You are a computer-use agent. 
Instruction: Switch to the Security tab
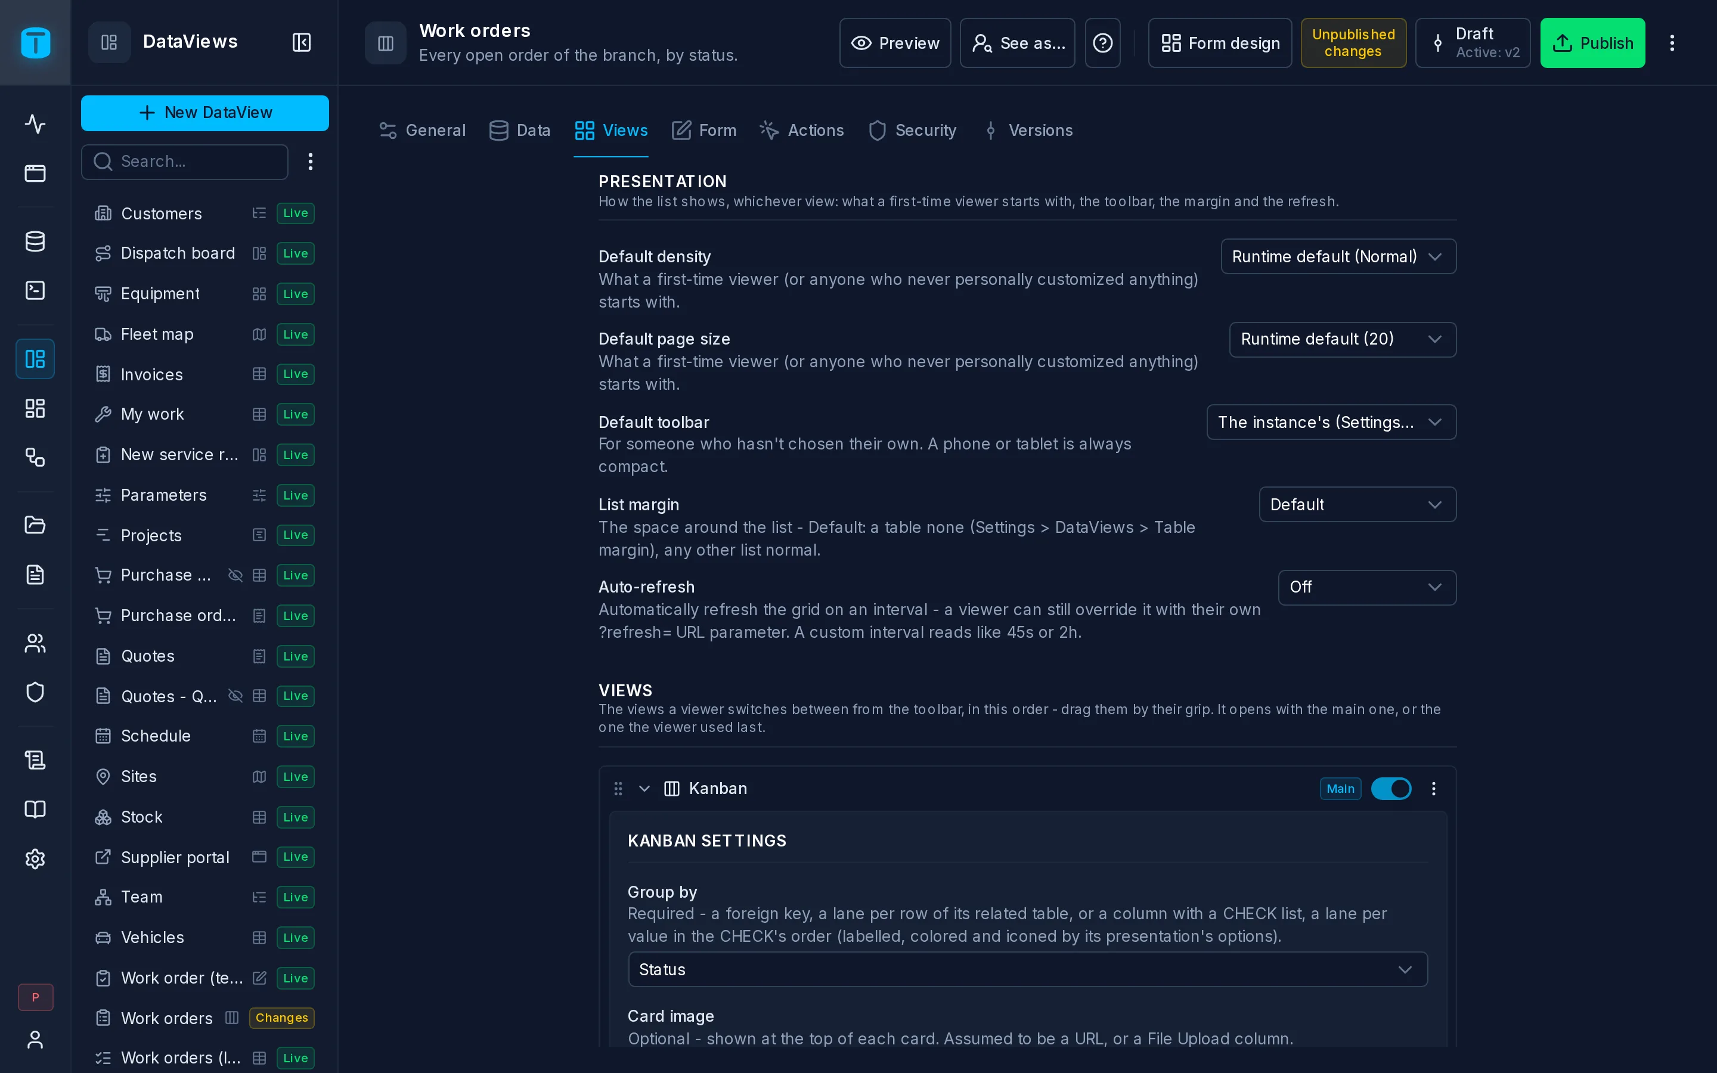pyautogui.click(x=912, y=131)
